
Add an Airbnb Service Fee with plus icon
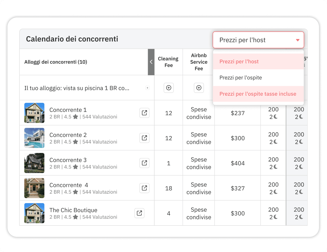coord(199,88)
